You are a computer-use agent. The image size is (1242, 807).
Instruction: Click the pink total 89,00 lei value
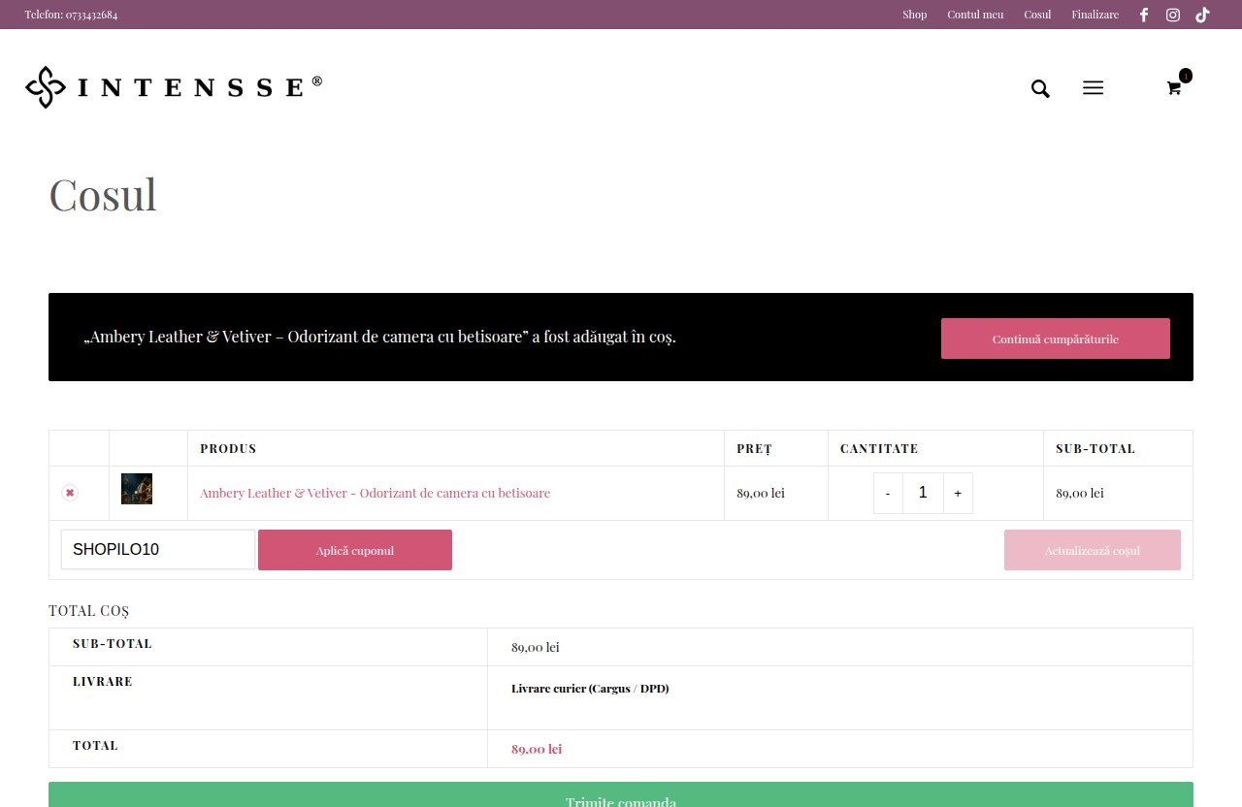(x=537, y=749)
